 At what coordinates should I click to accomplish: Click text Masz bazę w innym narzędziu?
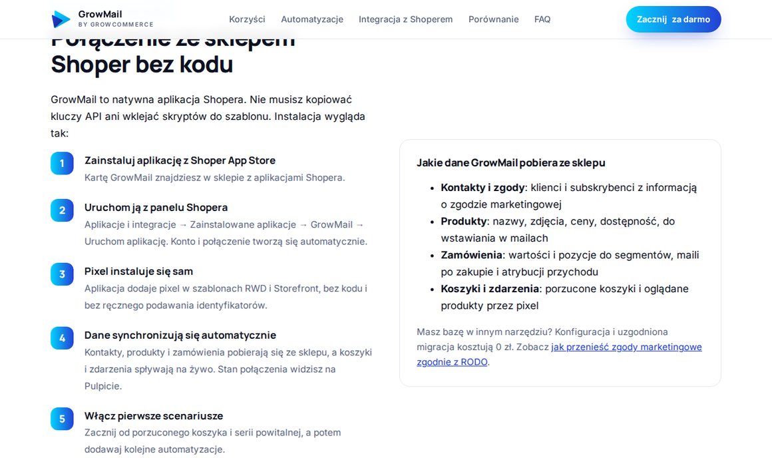pyautogui.click(x=483, y=332)
